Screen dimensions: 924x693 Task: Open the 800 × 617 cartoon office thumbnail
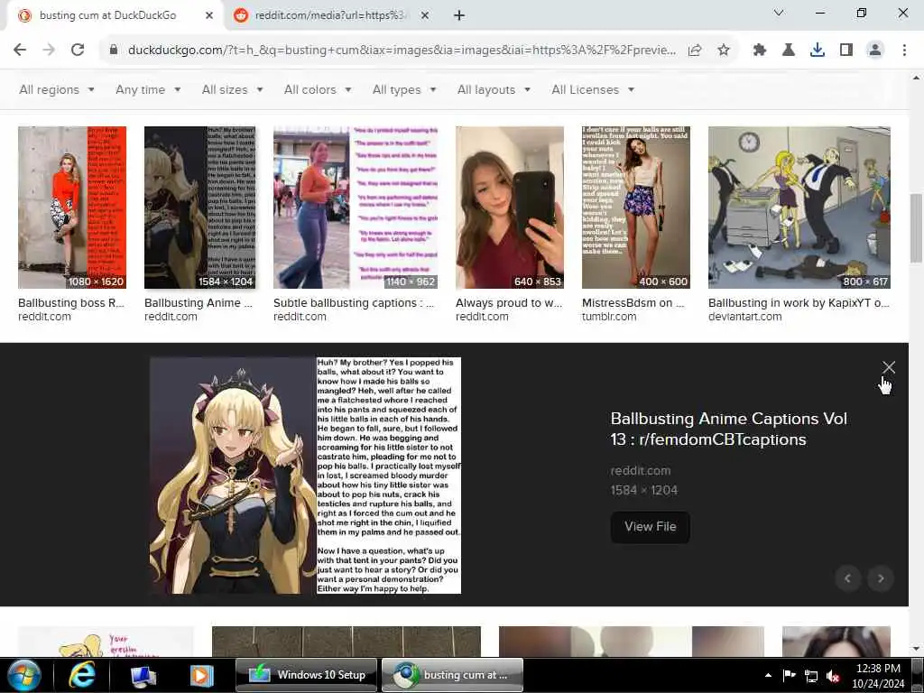click(x=799, y=208)
